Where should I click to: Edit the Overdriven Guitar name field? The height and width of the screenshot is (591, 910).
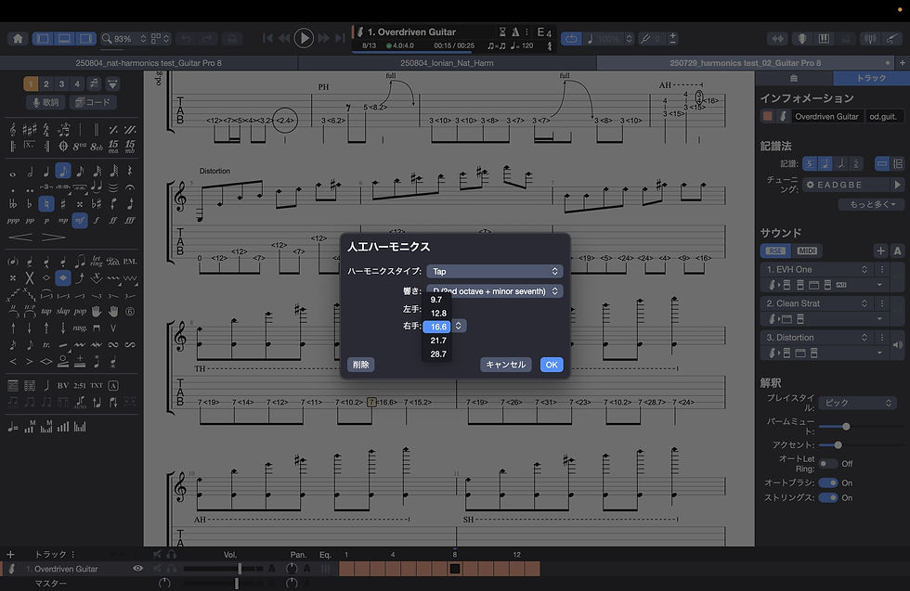(x=826, y=117)
